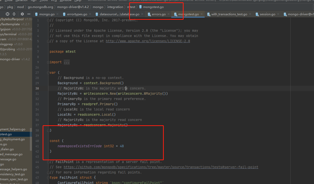This screenshot has height=184, width=314.
Task: Click 'LocalRc = readconcern.Local()' line
Action: tap(87, 114)
